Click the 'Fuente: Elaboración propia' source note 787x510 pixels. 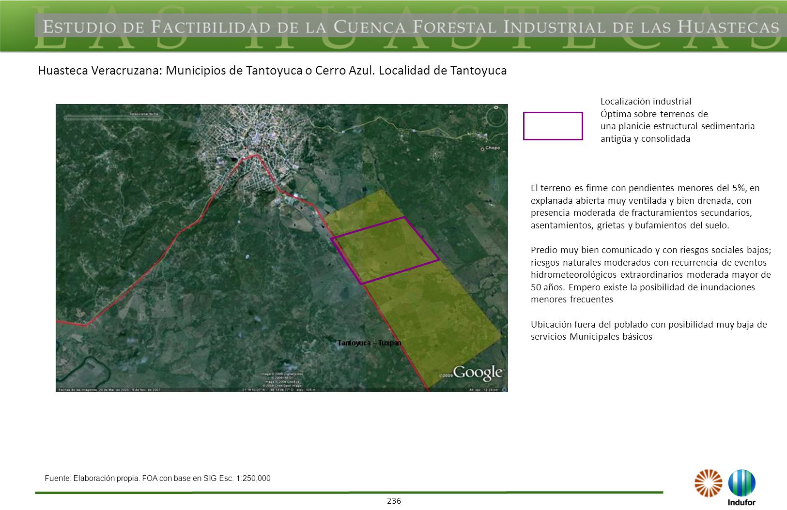pos(157,478)
